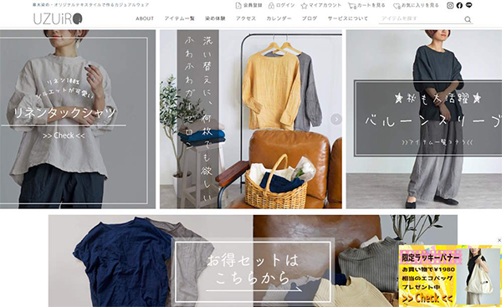Open the Facebook icon link
The width and height of the screenshot is (502, 307).
(x=459, y=6)
